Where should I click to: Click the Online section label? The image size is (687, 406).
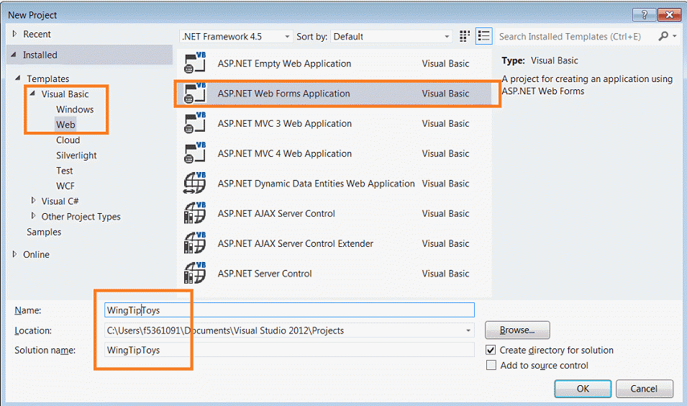36,254
